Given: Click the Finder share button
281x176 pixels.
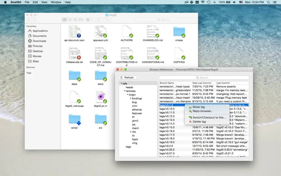Looking at the screenshot, I should coord(98,20).
